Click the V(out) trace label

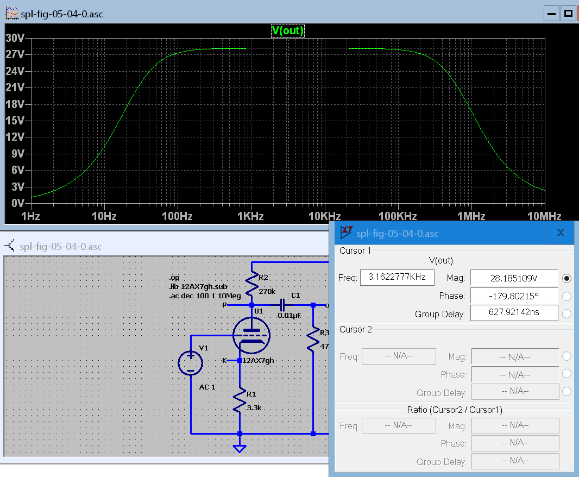coord(287,31)
